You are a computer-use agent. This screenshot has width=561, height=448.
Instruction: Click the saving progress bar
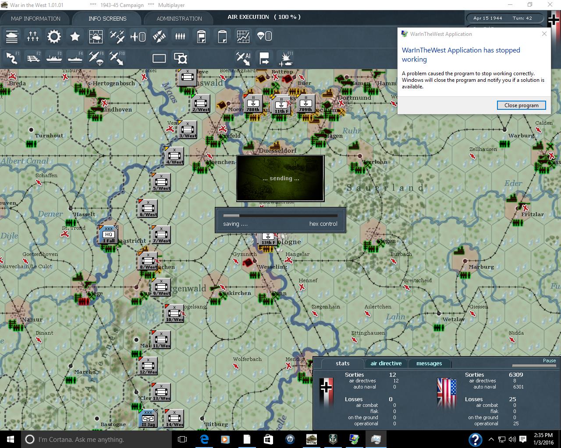[x=280, y=216]
